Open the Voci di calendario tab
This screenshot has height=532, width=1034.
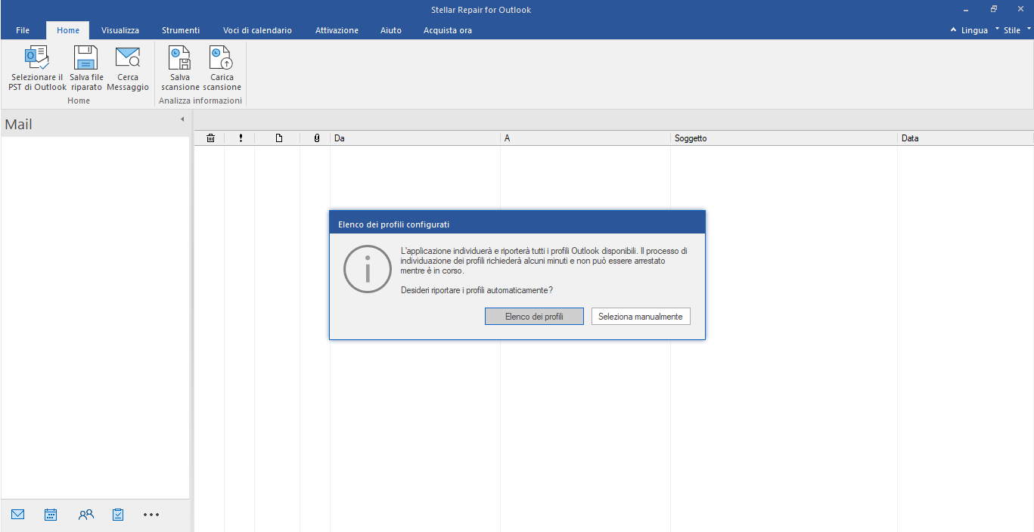click(x=257, y=30)
